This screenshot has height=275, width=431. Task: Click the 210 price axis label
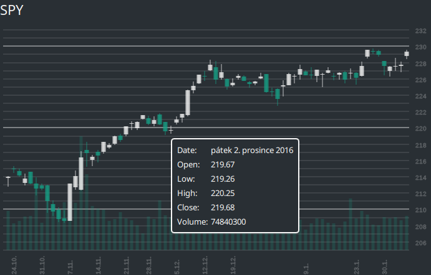[x=420, y=210]
